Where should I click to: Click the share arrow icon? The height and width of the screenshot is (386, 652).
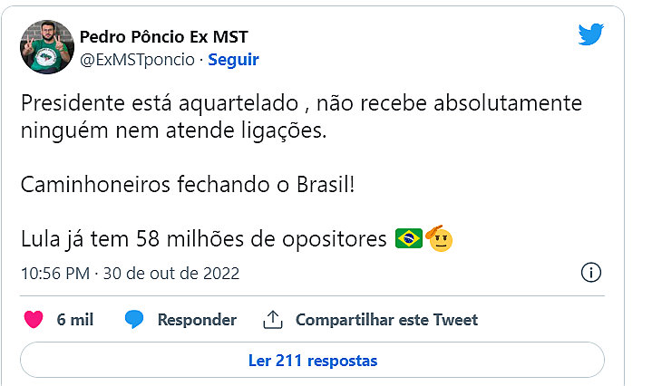pos(273,320)
